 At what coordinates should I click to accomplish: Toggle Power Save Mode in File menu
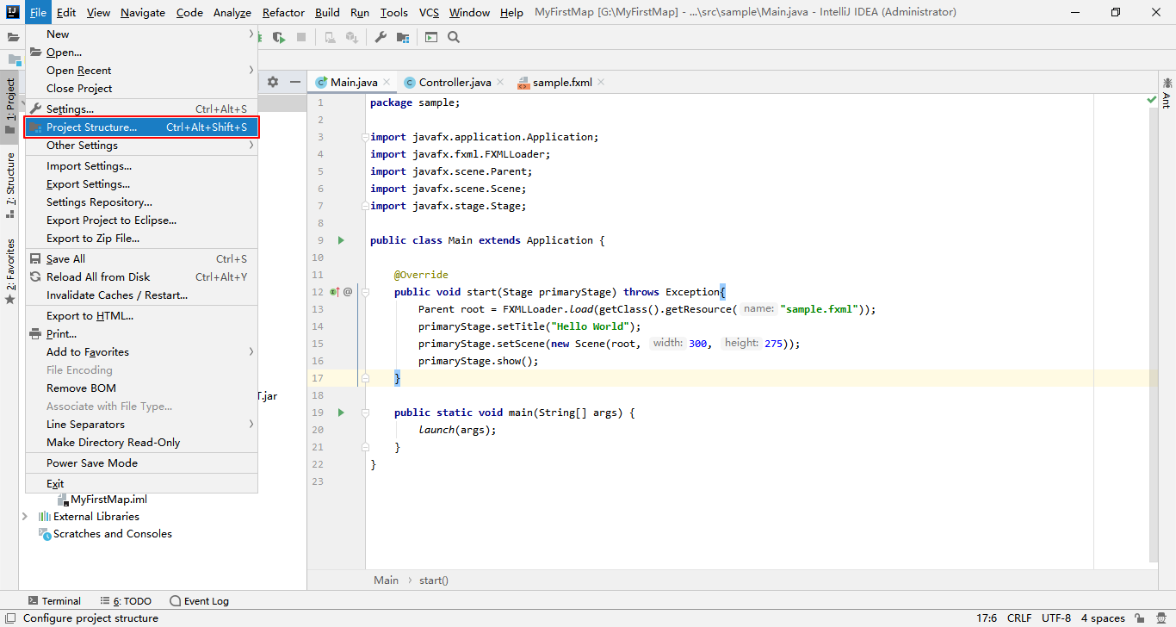141,462
